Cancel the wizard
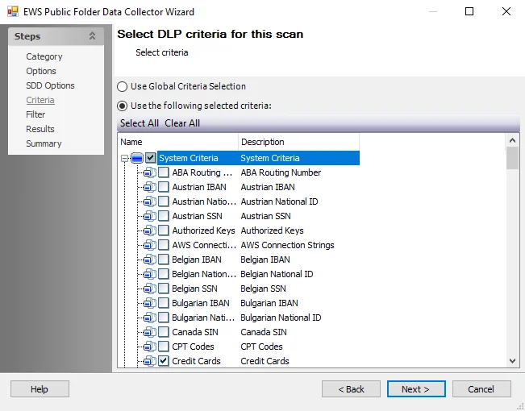 point(481,389)
